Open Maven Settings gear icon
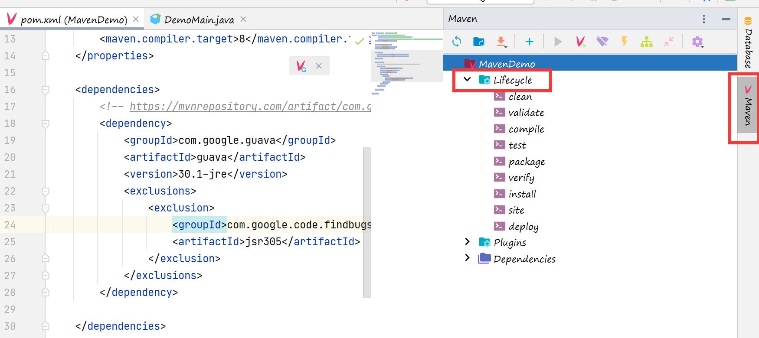Viewport: 759px width, 338px height. click(697, 42)
